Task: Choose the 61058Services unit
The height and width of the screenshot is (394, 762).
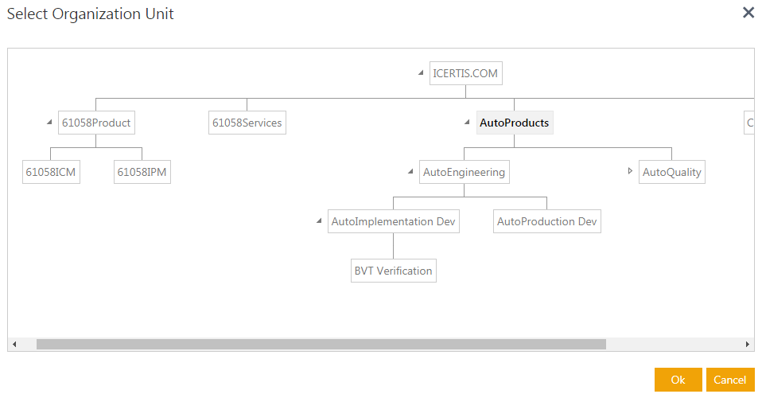Action: pos(247,123)
